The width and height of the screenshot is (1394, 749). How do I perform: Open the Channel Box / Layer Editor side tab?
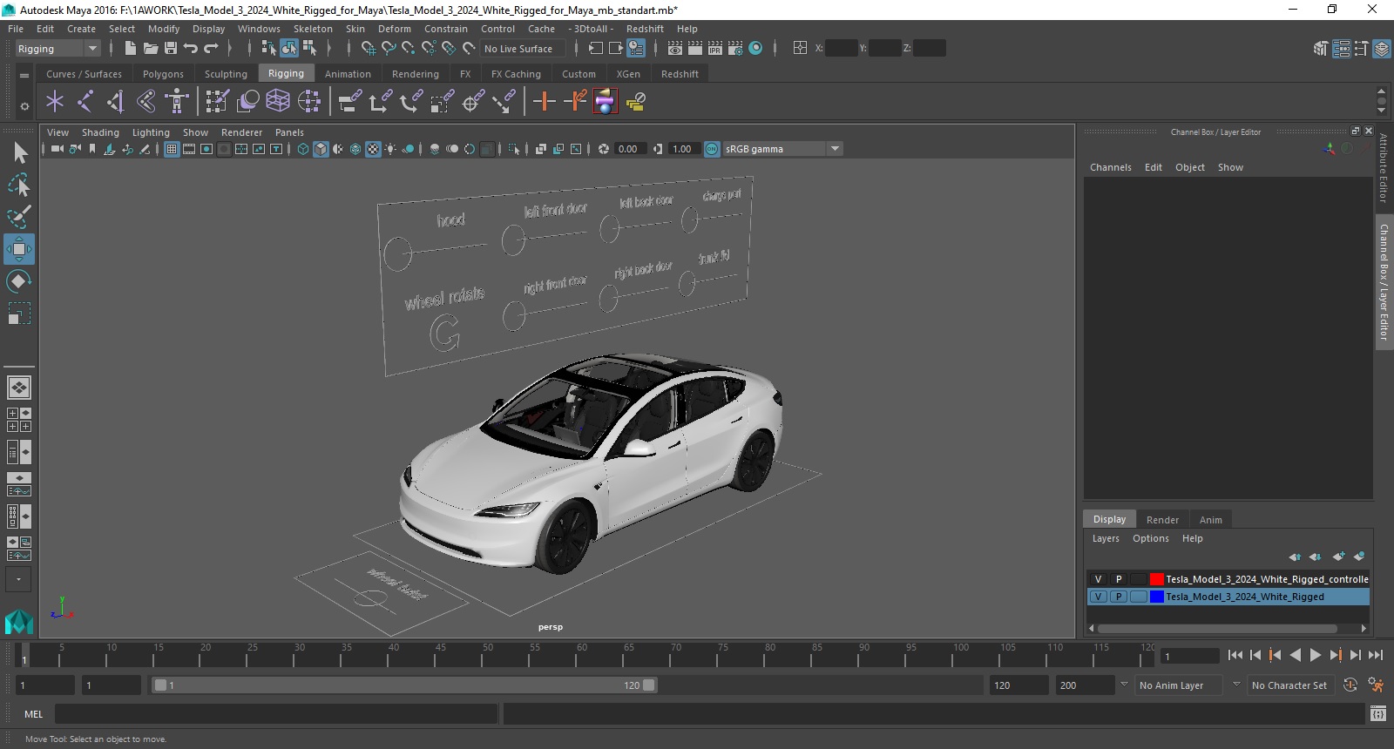coord(1384,281)
